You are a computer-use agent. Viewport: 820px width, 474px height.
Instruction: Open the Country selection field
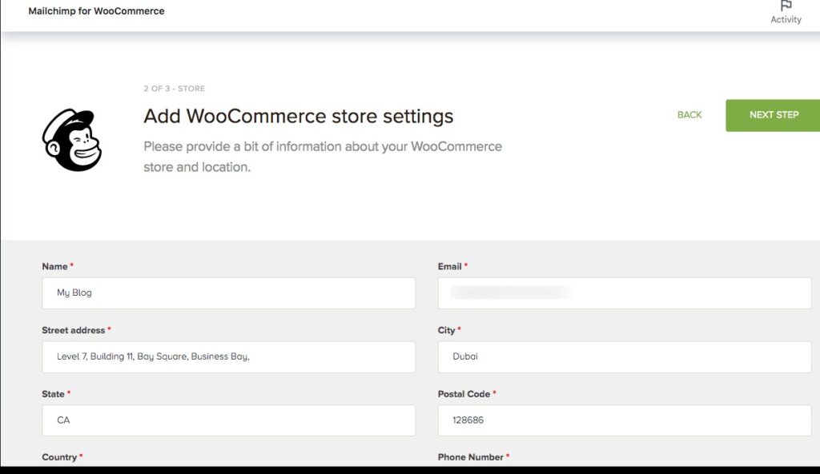228,472
